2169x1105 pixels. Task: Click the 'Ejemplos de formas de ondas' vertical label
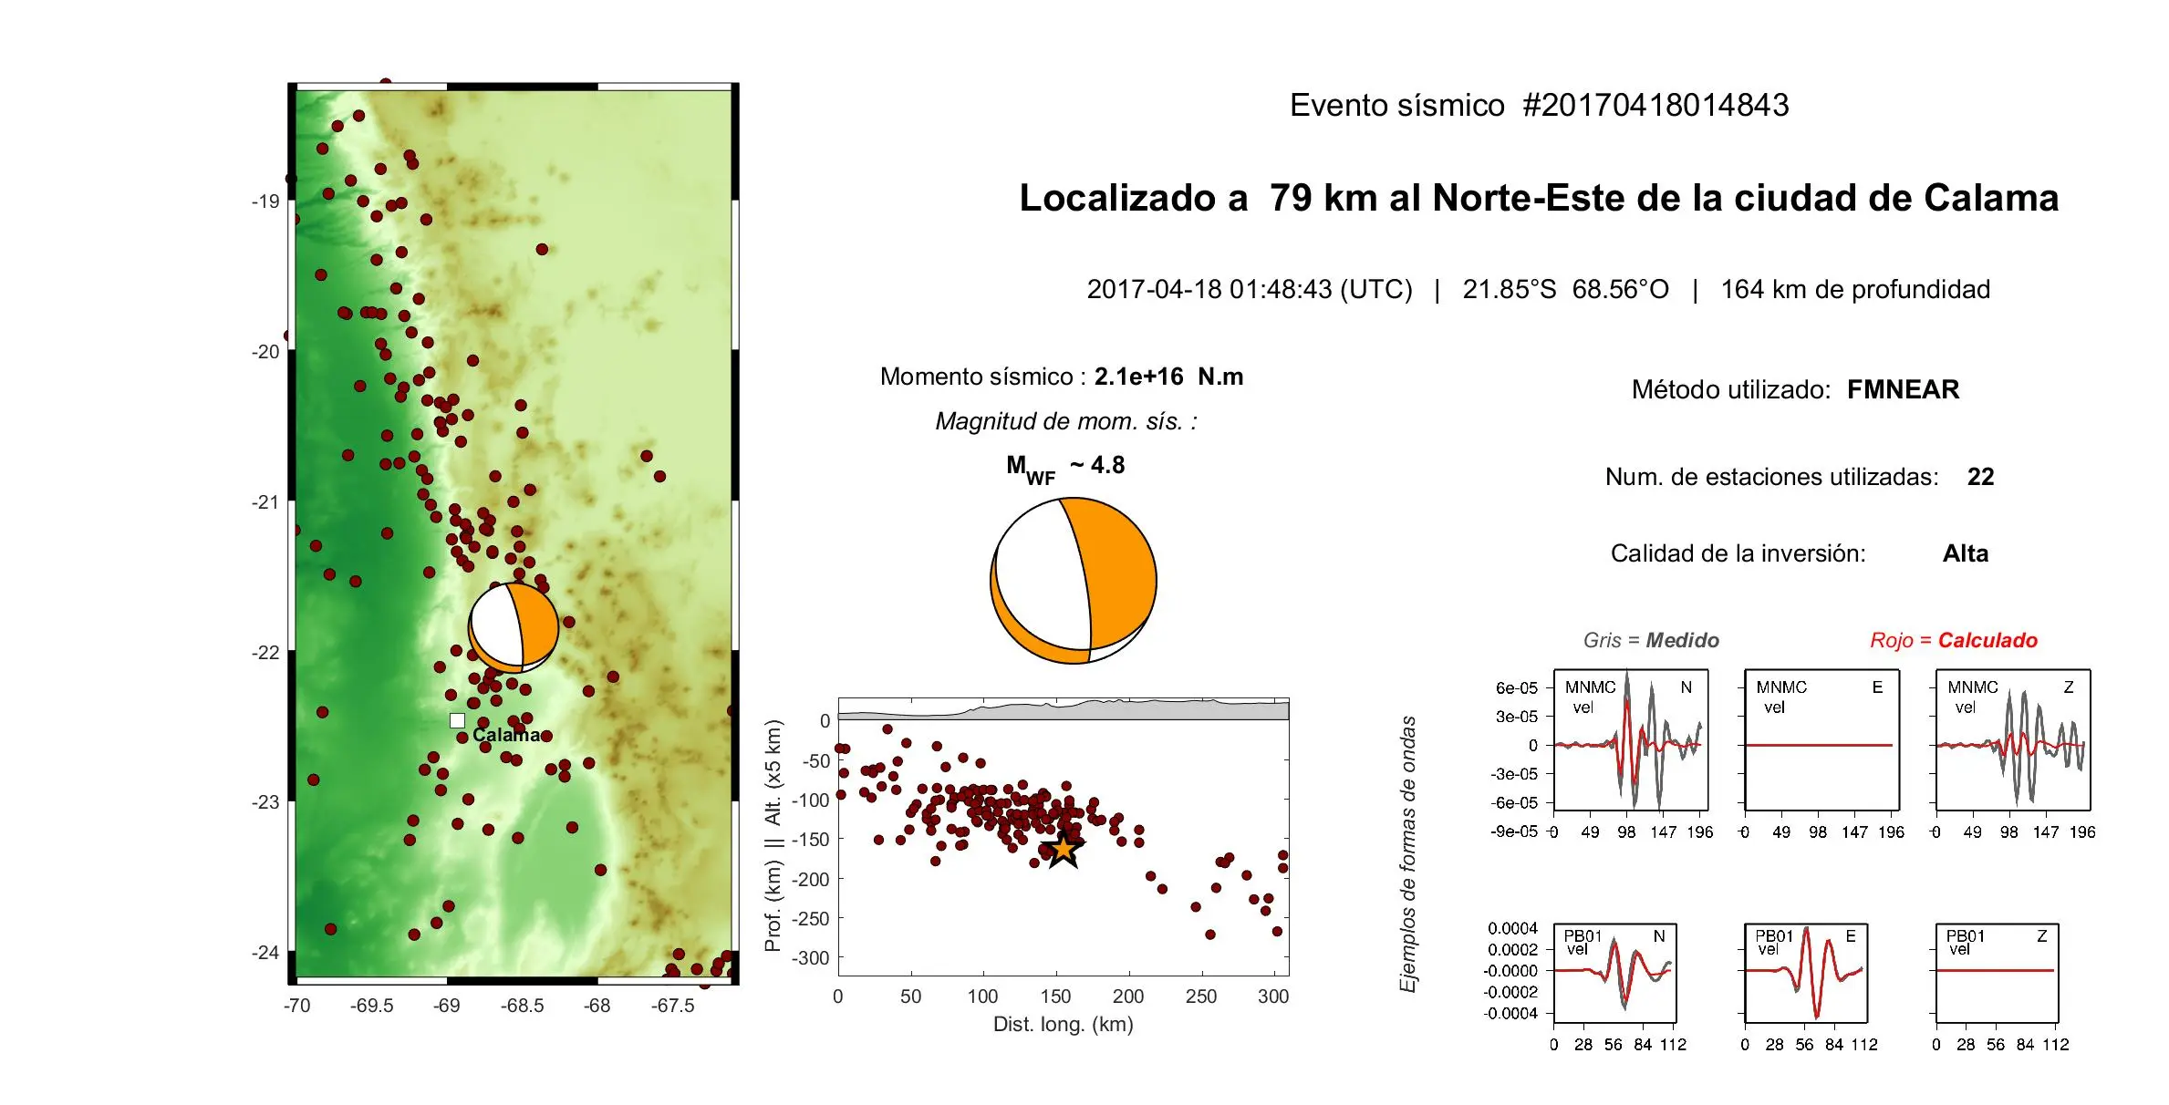(1407, 854)
